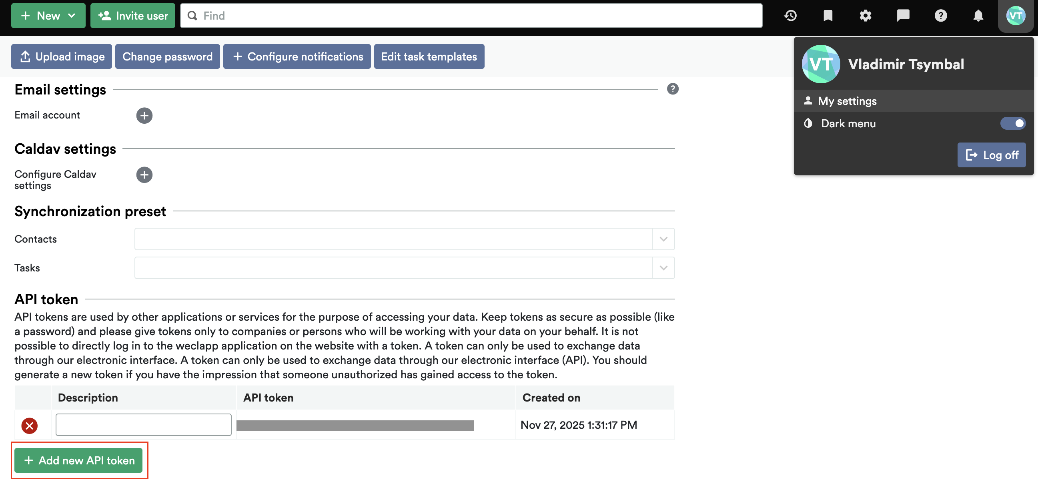The image size is (1038, 486).
Task: Select My settings in the user menu
Action: click(847, 101)
